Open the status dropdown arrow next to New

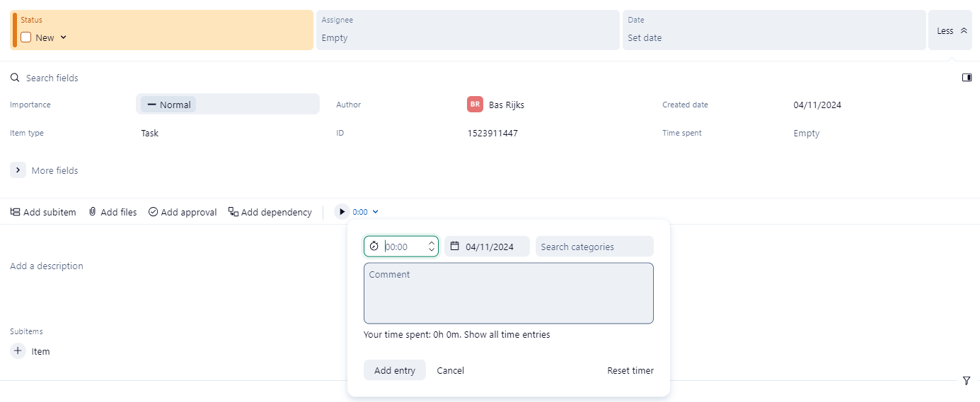pyautogui.click(x=63, y=37)
